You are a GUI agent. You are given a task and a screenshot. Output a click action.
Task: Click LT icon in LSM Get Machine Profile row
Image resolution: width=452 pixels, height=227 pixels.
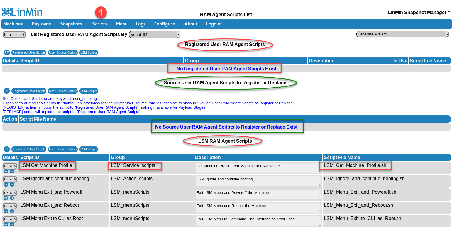coord(12,171)
